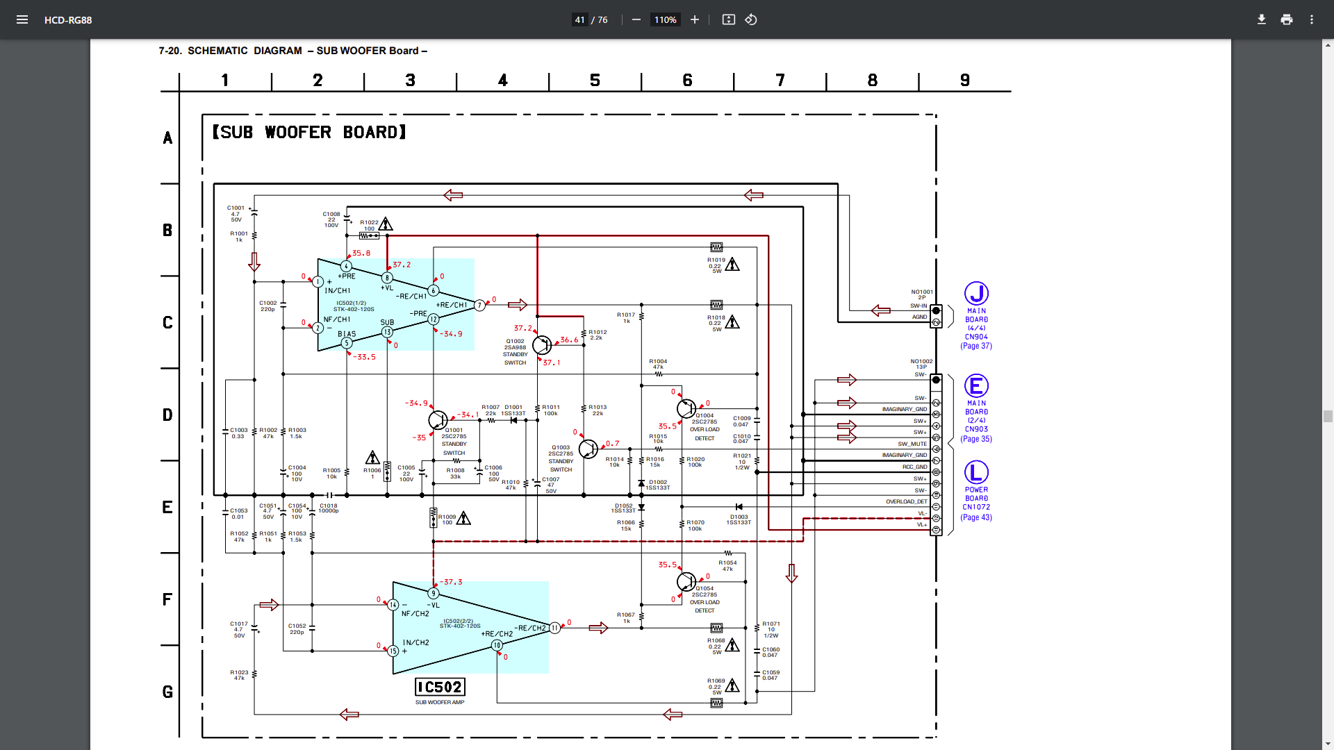Click the zoom in plus button

694,19
